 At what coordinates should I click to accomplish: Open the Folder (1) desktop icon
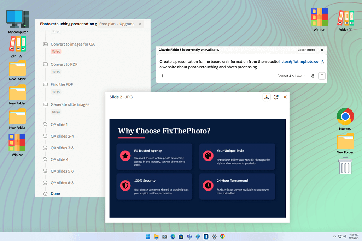(345, 20)
